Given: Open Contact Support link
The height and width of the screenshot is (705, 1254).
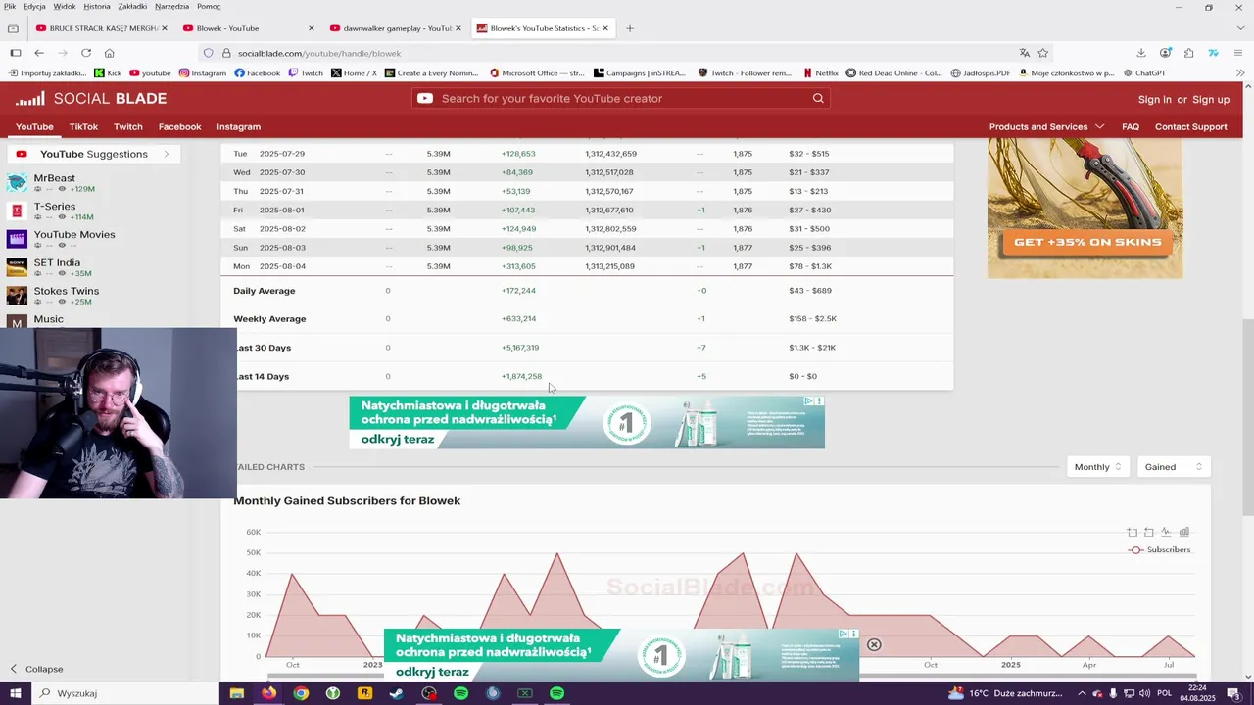Looking at the screenshot, I should [1191, 126].
